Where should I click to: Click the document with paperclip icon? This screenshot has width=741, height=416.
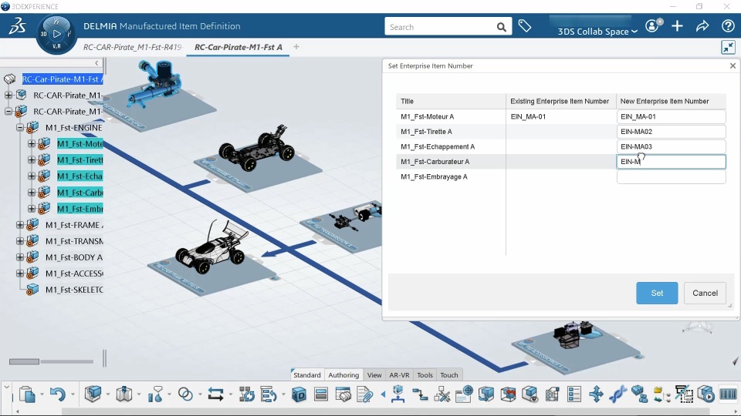[x=365, y=394]
